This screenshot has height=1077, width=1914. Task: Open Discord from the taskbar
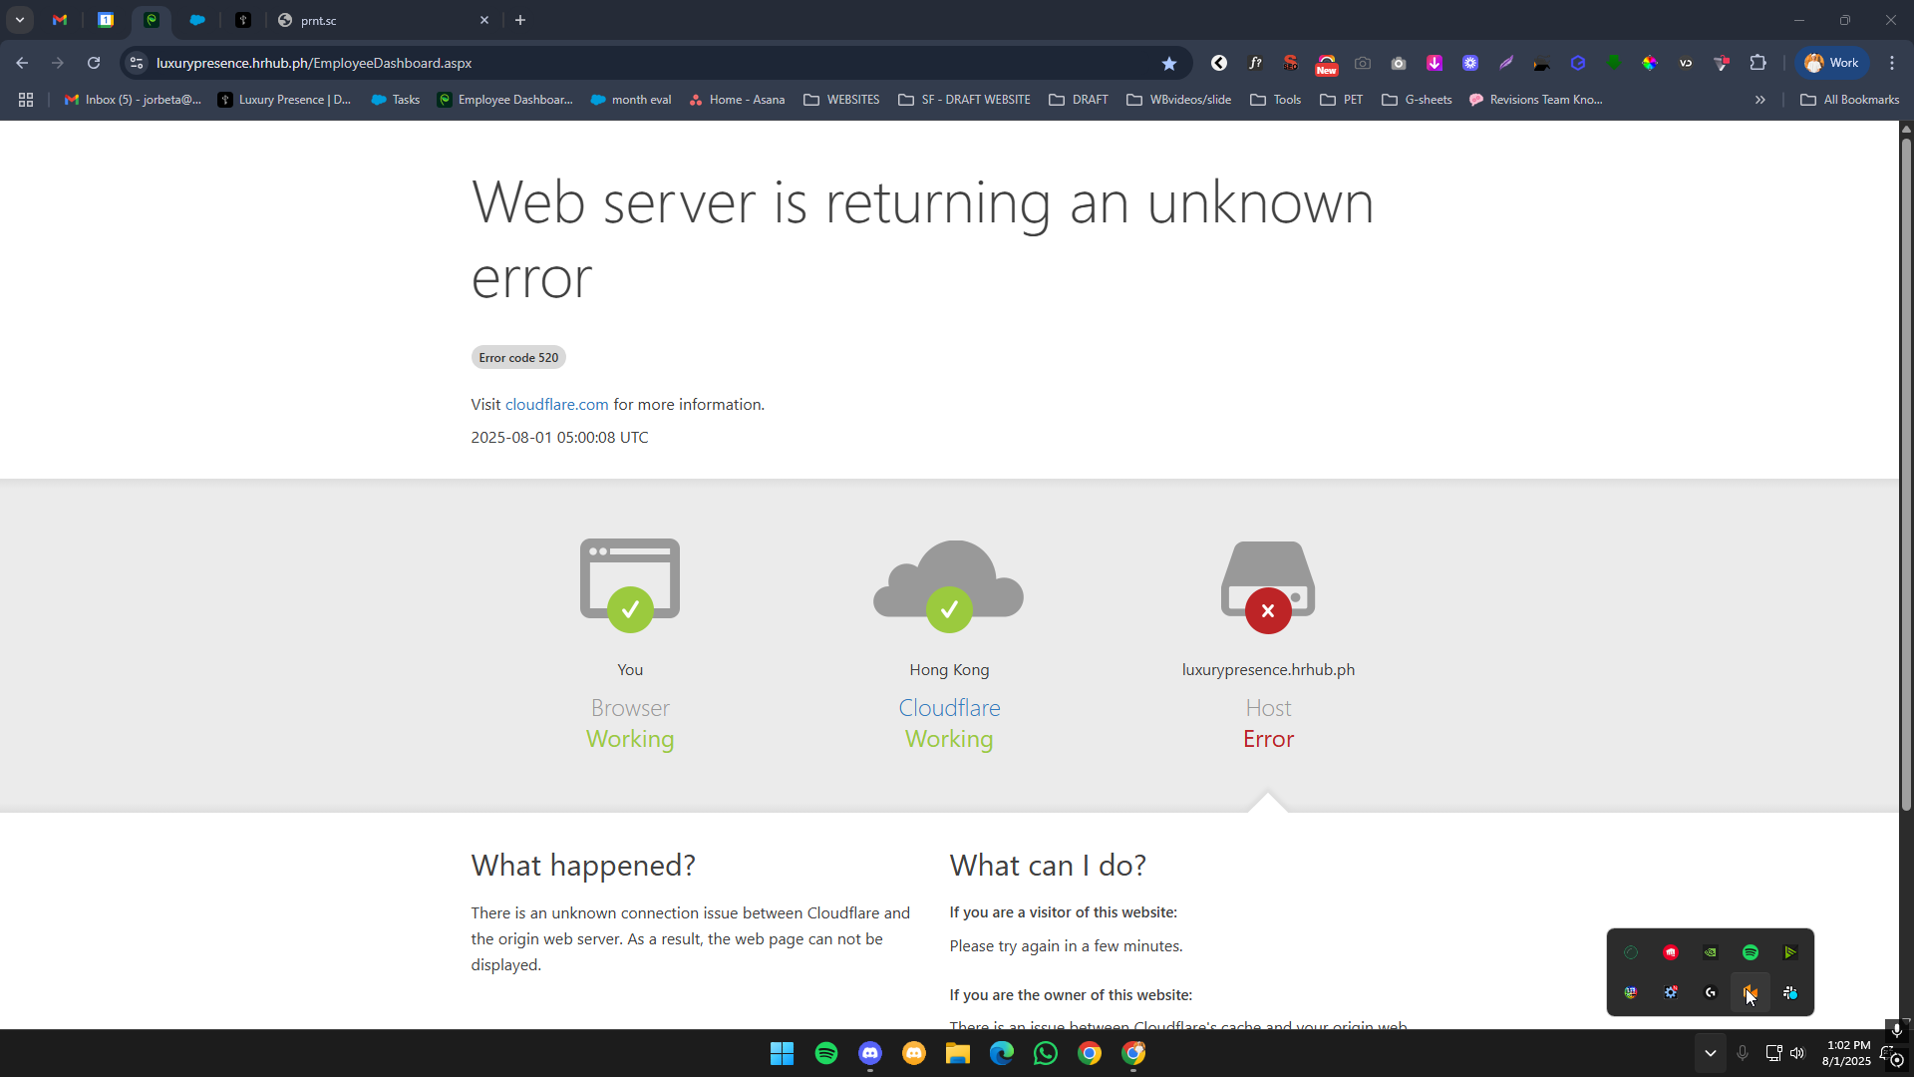pyautogui.click(x=870, y=1054)
